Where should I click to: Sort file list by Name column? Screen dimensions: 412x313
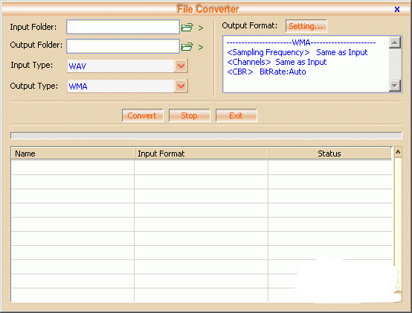pos(73,154)
